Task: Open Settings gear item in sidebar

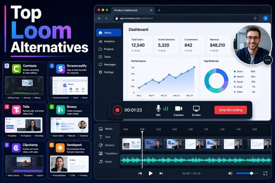Action: 106,72
